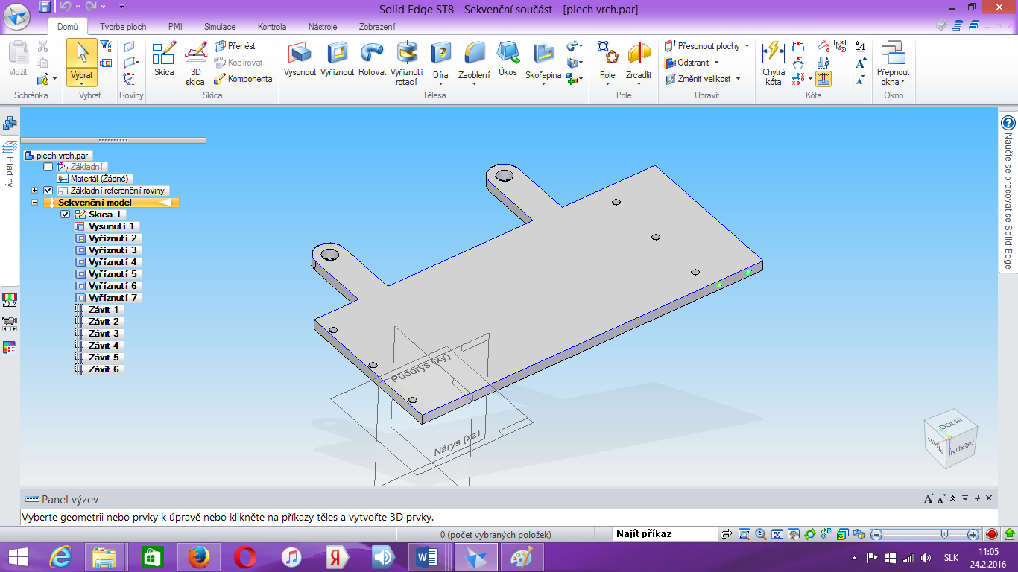Open the Přepnout okna dropdown

pos(903,82)
